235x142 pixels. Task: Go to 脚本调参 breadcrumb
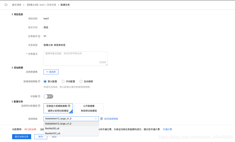17,5
